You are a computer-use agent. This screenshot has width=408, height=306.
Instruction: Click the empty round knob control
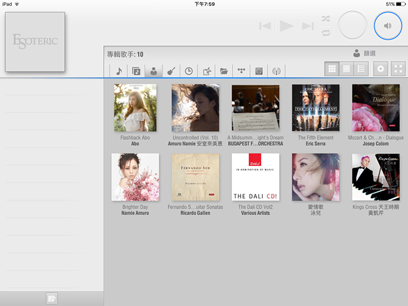[x=352, y=26]
